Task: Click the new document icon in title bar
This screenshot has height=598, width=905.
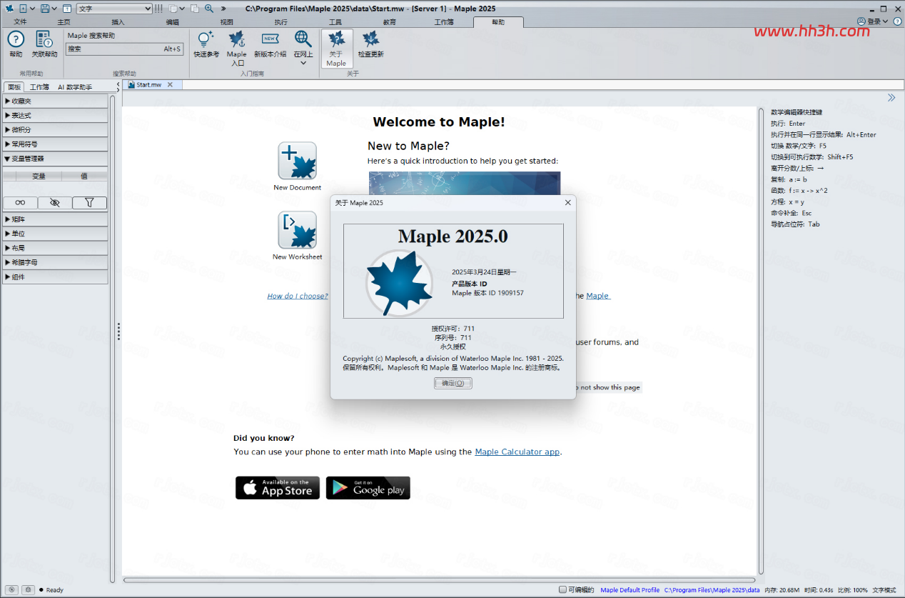Action: tap(23, 9)
